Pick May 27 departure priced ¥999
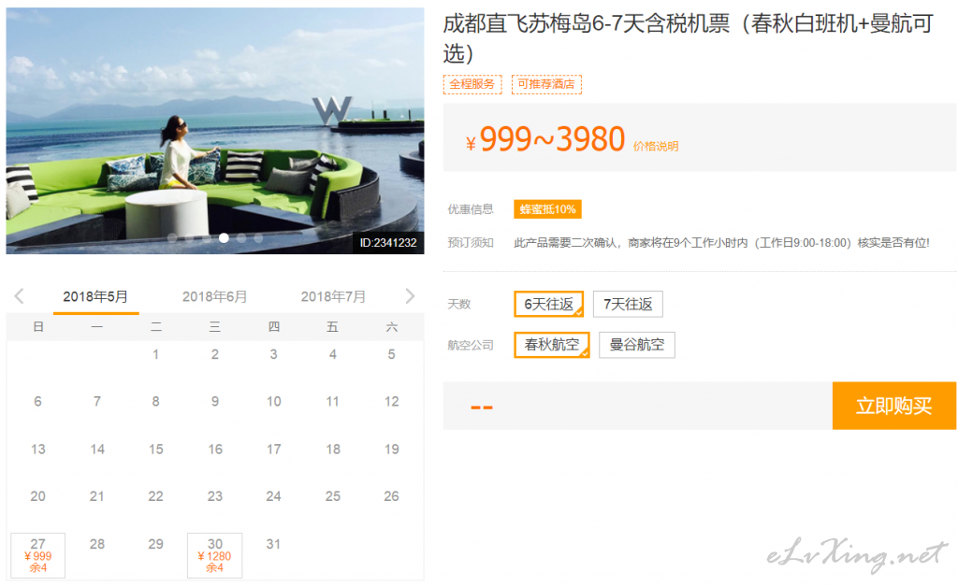 coord(37,555)
